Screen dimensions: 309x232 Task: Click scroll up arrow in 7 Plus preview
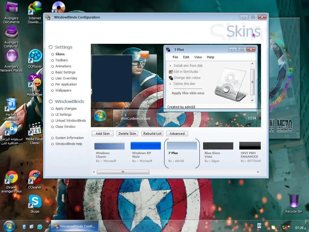253,63
